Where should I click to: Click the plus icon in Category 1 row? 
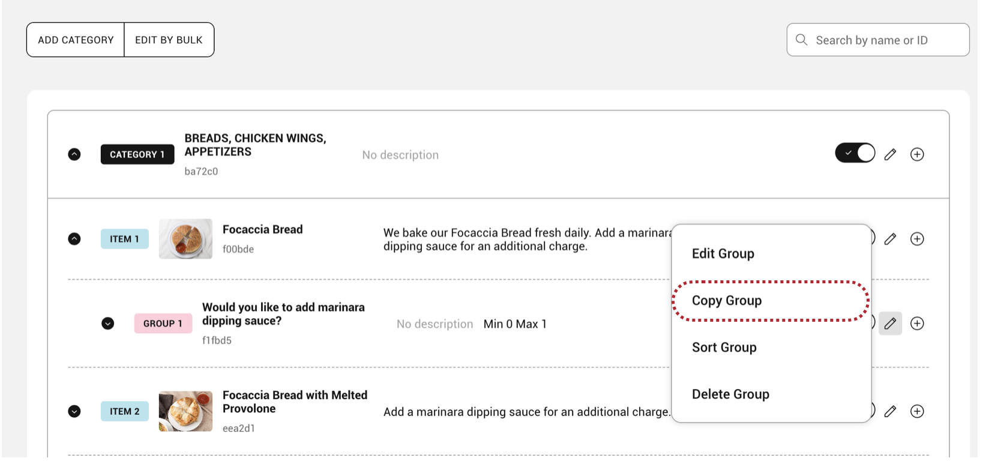tap(917, 154)
